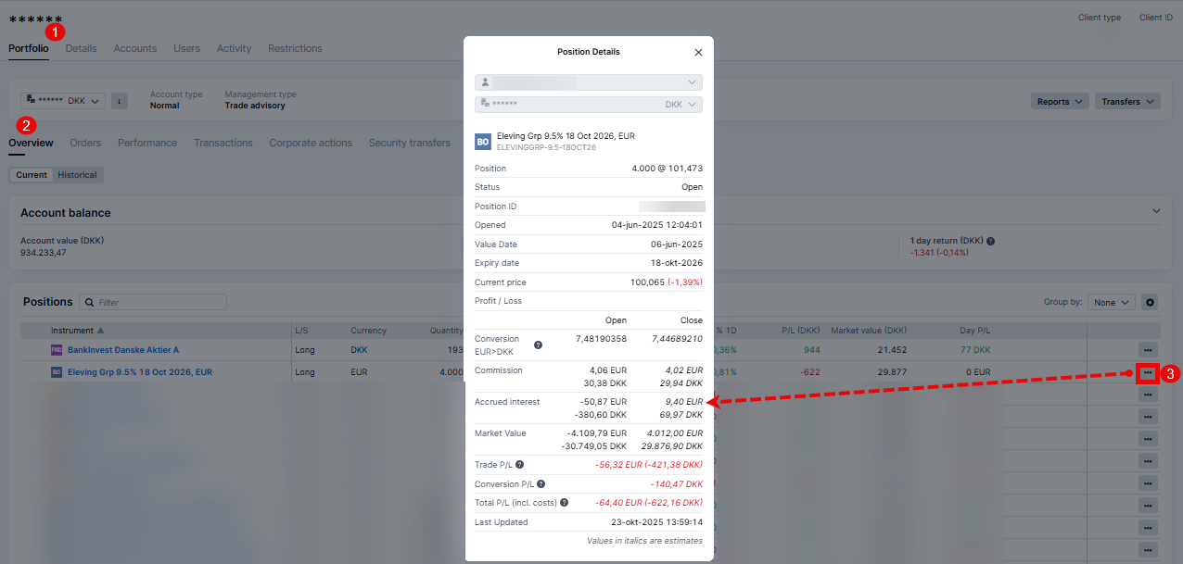
Task: Open more options for Eleving Grp row
Action: pos(1148,372)
